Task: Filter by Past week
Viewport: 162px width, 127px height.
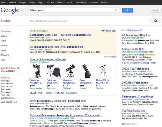Action: pyautogui.click(x=5, y=89)
